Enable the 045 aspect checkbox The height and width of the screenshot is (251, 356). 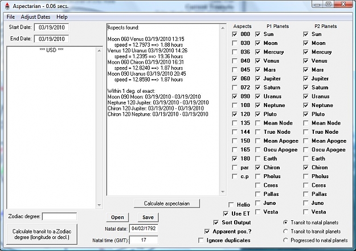pyautogui.click(x=235, y=69)
